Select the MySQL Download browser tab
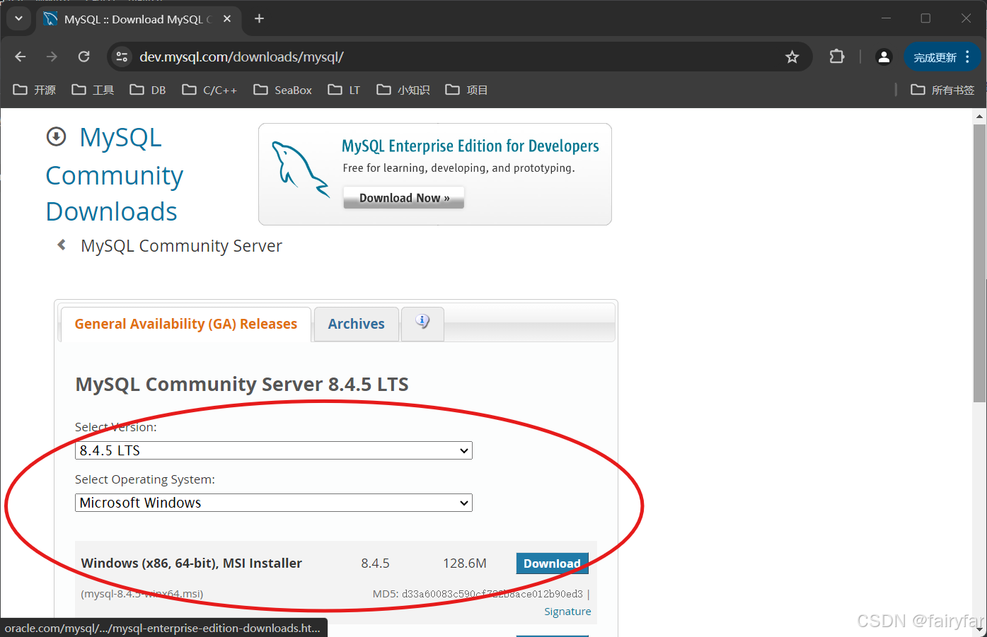987x637 pixels. coord(138,19)
